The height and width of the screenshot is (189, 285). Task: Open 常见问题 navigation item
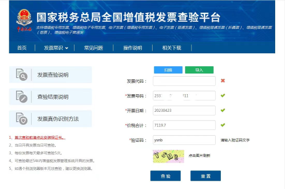pos(94,48)
